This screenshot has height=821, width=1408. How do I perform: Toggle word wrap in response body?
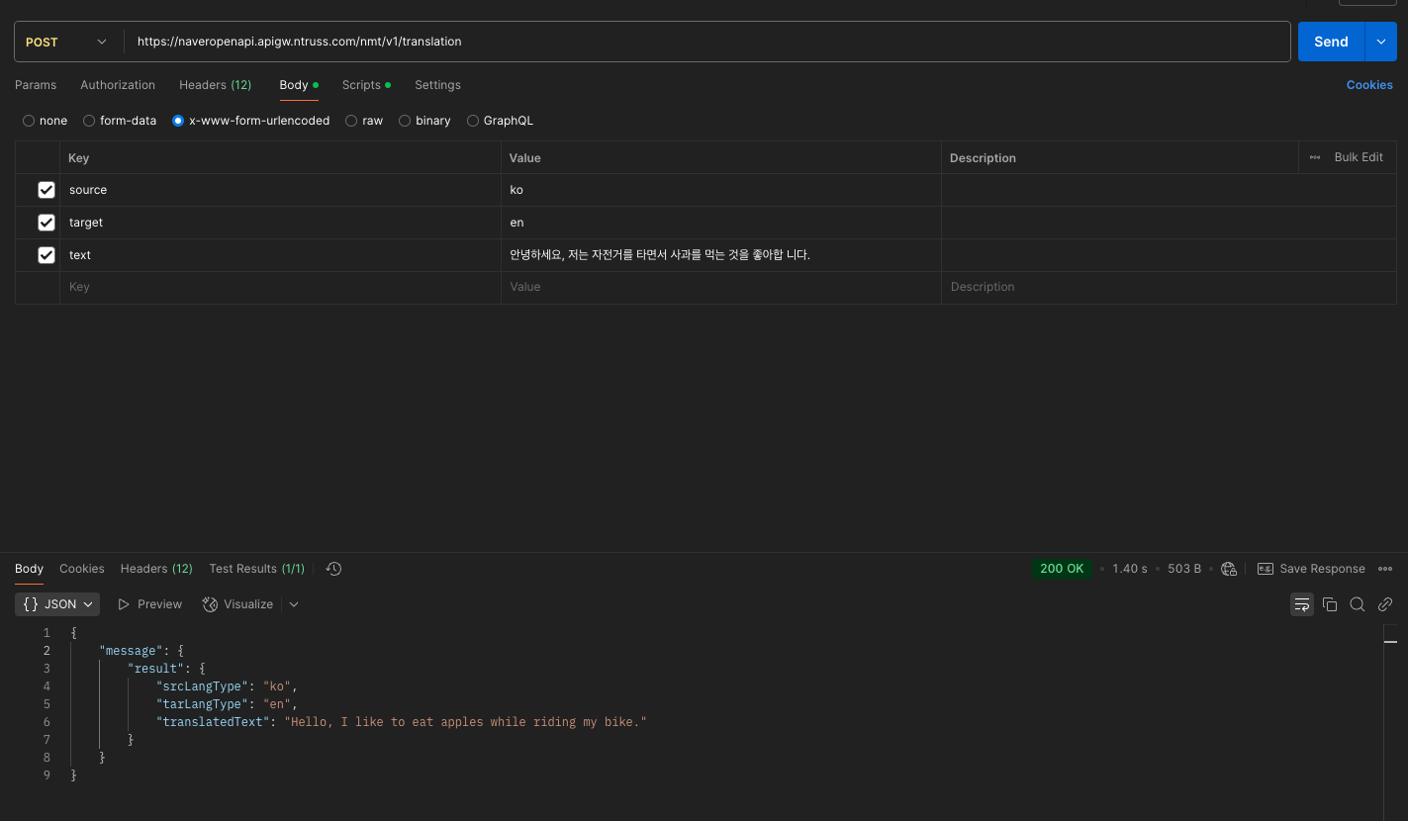point(1302,604)
